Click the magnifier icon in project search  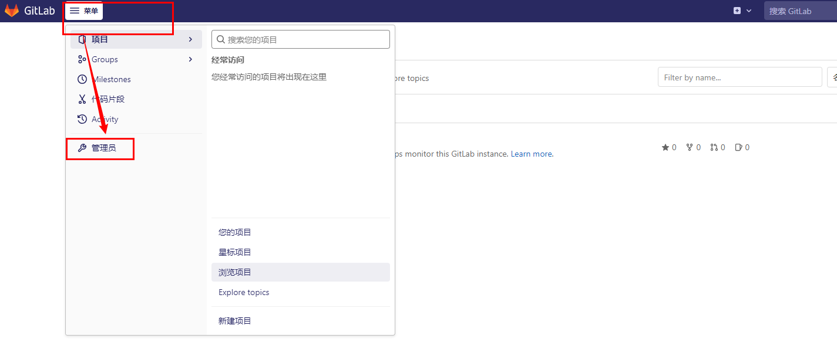[221, 39]
